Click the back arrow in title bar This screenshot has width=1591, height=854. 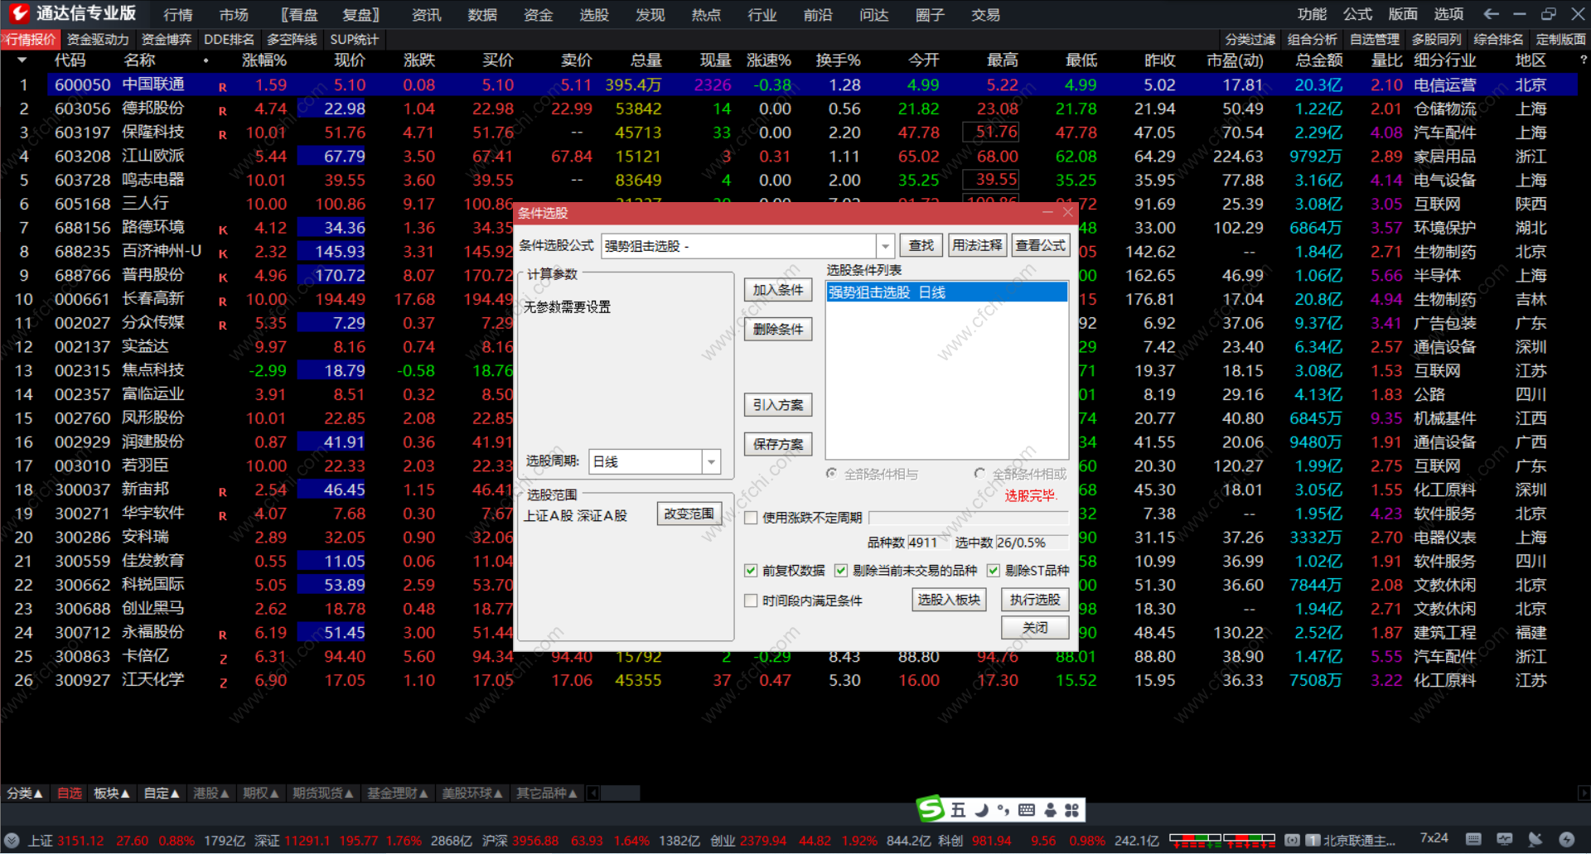(1491, 14)
